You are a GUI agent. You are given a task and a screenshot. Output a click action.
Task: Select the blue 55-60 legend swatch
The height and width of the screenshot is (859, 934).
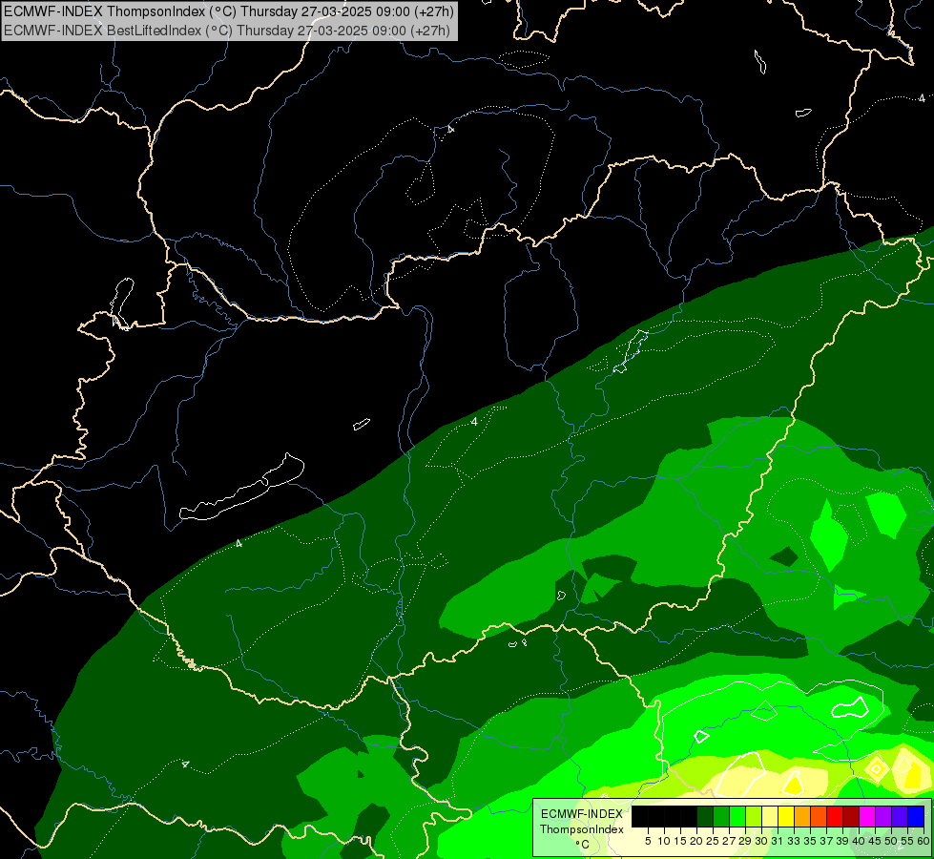[x=916, y=816]
